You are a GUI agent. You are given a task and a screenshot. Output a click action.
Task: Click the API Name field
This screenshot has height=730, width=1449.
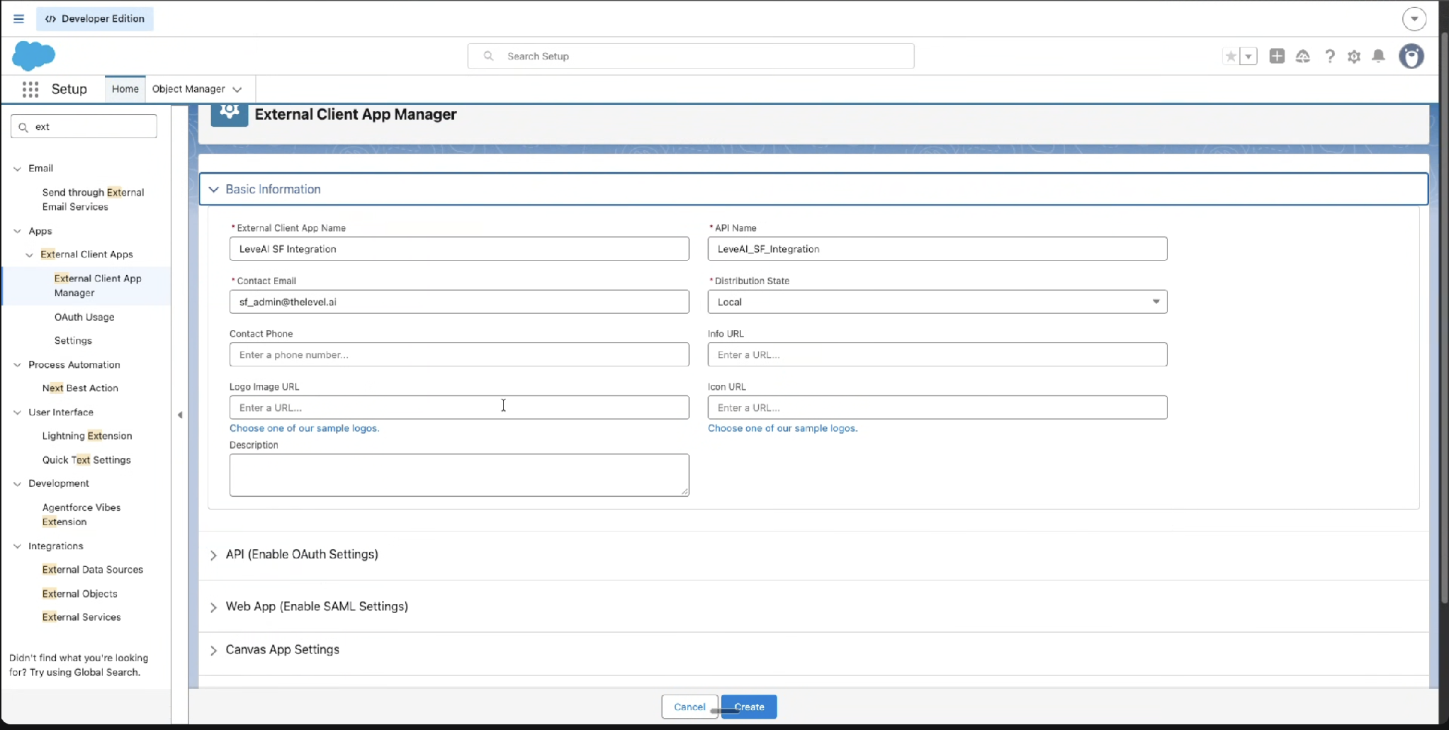pos(937,249)
